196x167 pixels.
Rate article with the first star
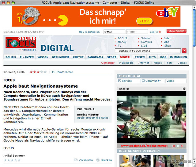click(x=5, y=160)
